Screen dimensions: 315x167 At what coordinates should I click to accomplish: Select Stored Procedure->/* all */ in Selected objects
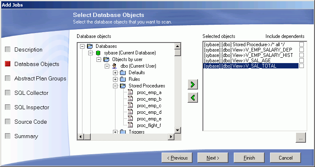coord(251,44)
